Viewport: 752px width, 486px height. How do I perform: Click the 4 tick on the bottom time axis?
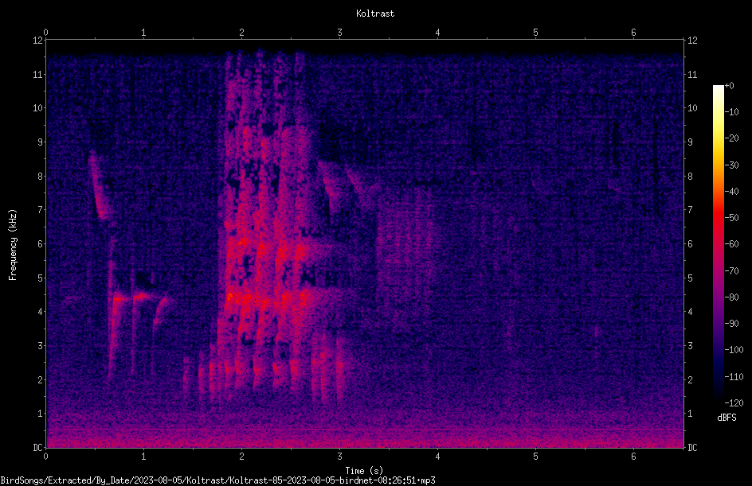(x=437, y=457)
